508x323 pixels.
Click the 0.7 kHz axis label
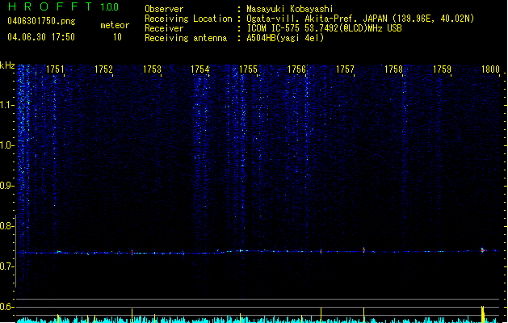(6, 266)
